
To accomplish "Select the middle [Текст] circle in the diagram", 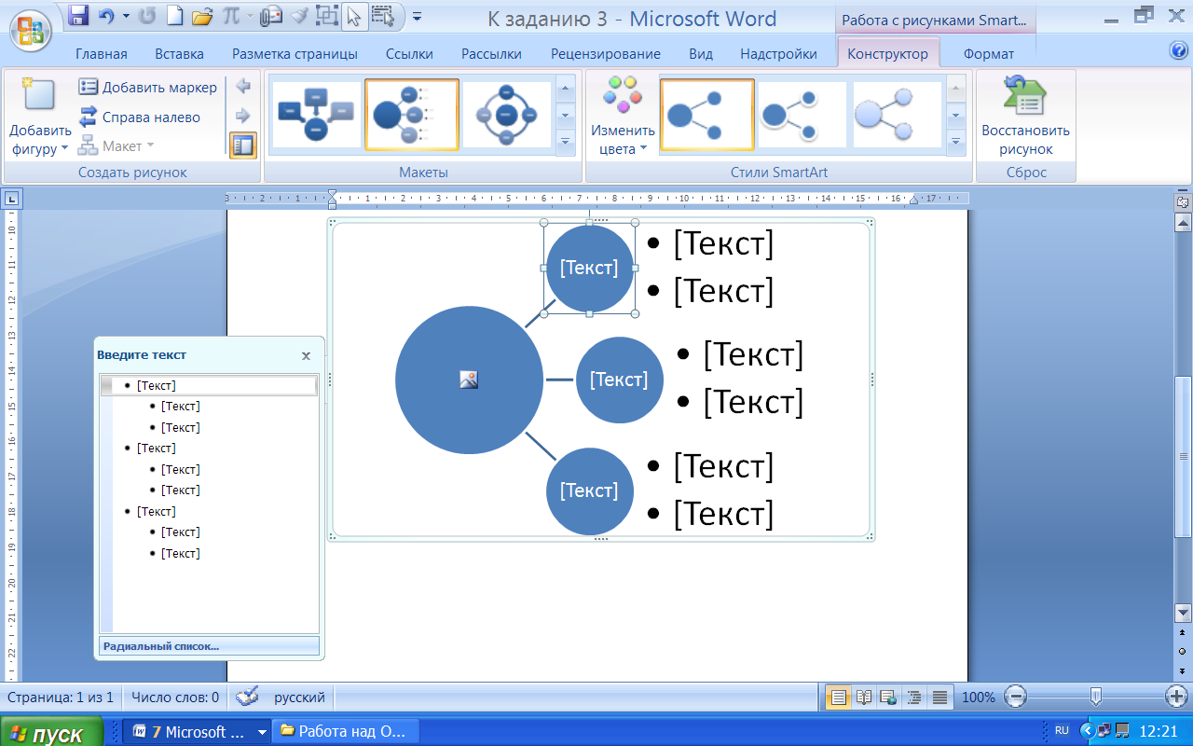I will [x=619, y=380].
